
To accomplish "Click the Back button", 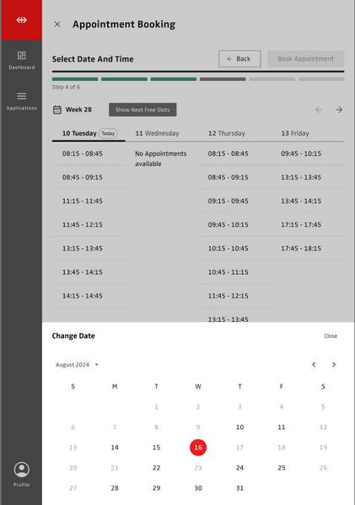I will [239, 59].
